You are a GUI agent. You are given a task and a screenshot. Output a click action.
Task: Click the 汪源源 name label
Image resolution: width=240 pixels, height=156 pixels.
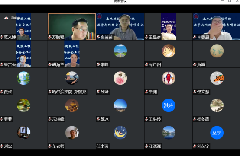tap(155, 146)
